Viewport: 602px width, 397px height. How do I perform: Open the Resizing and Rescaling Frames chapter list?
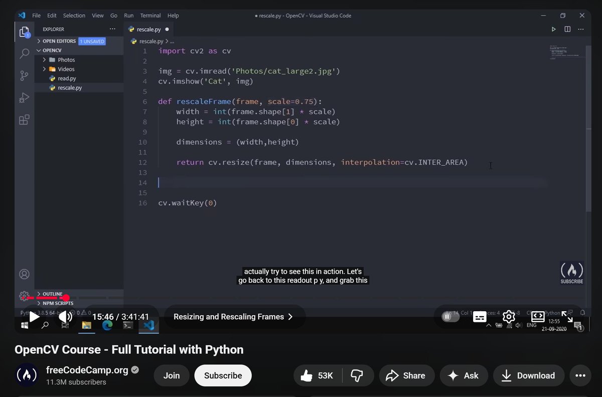[x=233, y=317]
